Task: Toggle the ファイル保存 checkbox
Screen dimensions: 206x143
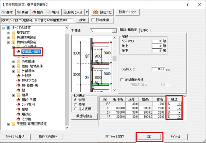Action: click(x=107, y=137)
